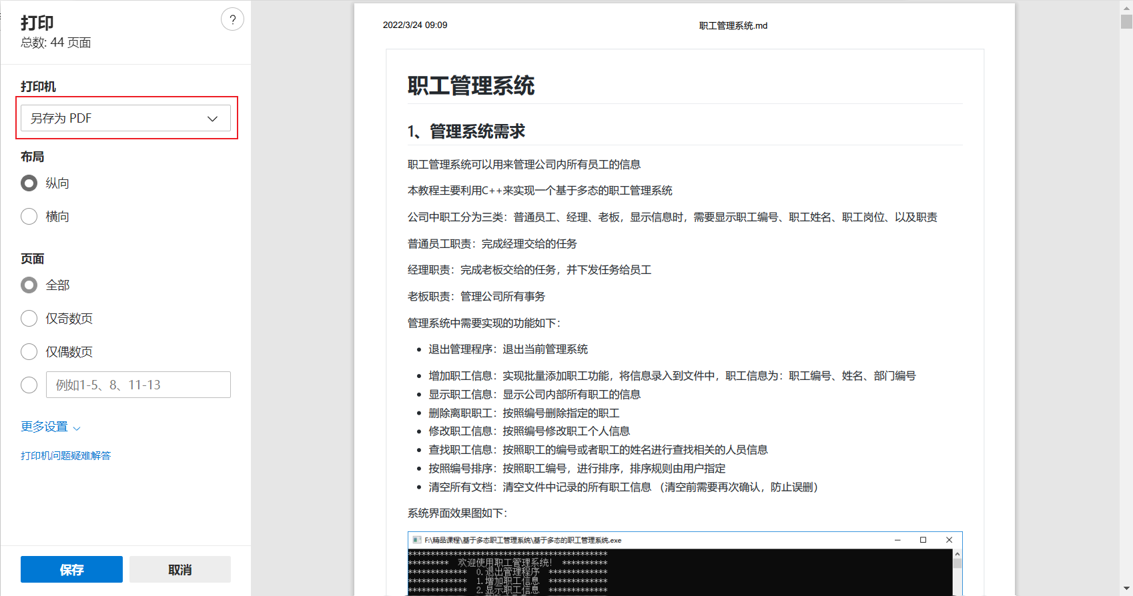Click the 布局 section label
This screenshot has width=1133, height=596.
[x=32, y=157]
